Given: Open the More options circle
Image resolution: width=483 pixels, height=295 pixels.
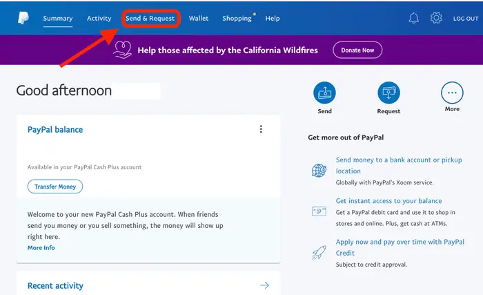Looking at the screenshot, I should (452, 93).
